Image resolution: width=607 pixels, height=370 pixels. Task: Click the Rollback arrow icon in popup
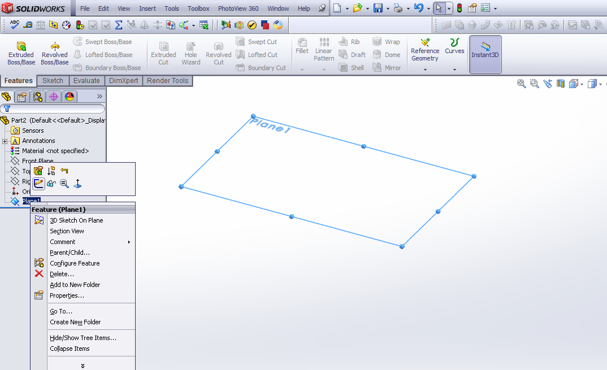64,171
